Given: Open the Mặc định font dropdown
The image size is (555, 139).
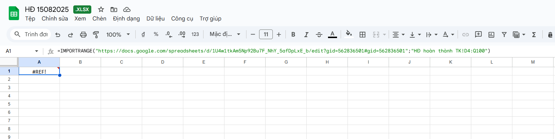Looking at the screenshot, I should point(225,34).
